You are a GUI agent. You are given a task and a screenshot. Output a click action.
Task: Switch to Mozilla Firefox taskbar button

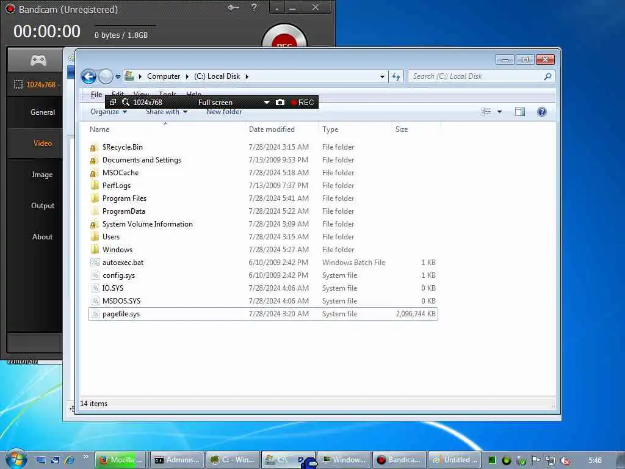coord(120,460)
